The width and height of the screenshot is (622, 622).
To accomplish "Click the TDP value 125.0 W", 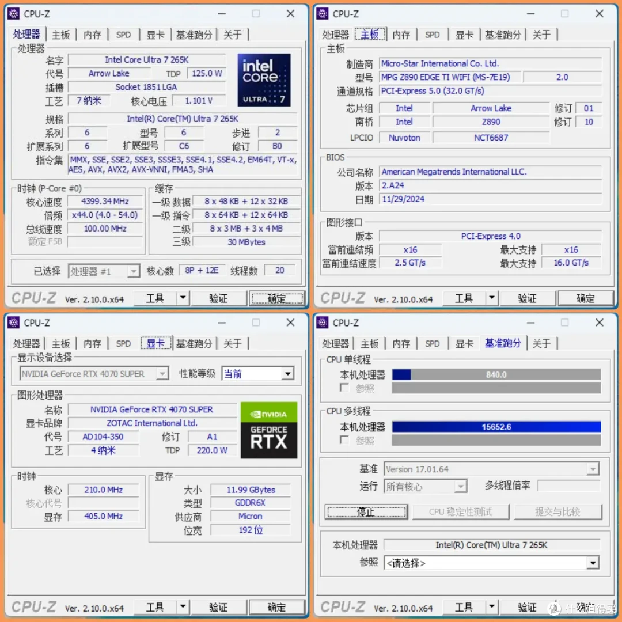I will (x=207, y=73).
